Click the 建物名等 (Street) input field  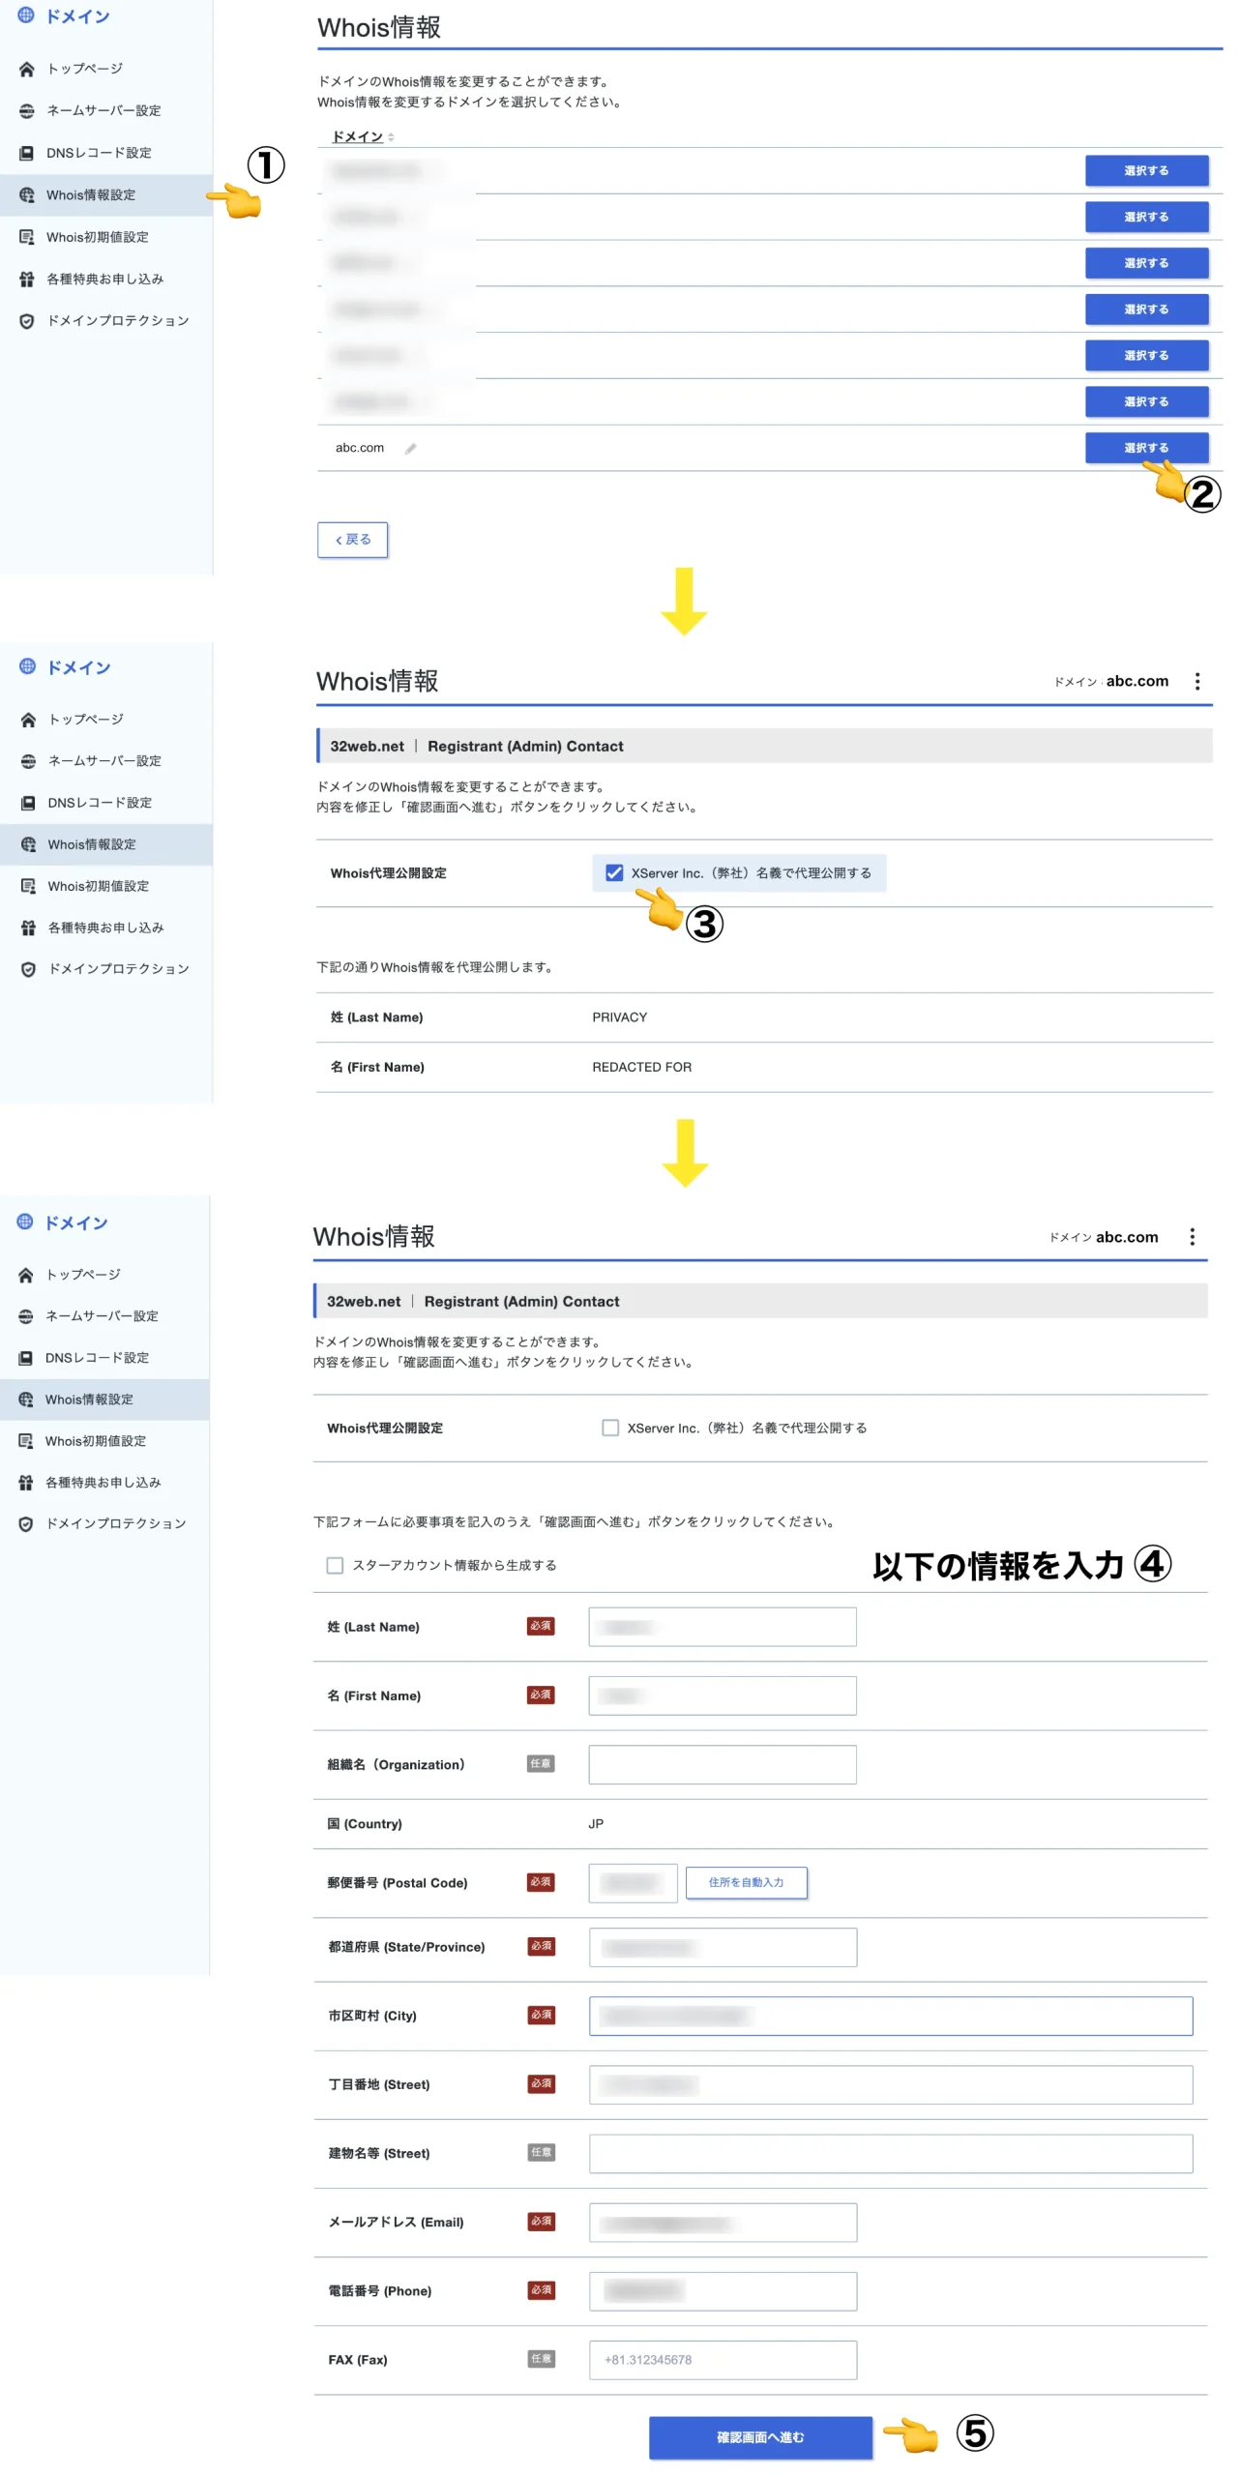point(891,2153)
